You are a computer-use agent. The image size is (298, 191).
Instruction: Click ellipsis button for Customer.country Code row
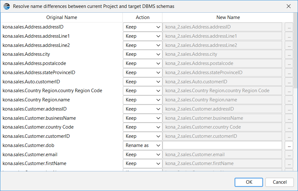(289, 127)
